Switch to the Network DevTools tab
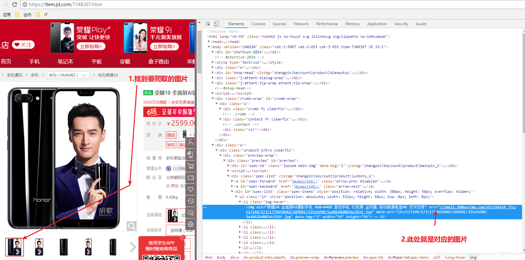Screen dimensions: 525x260 click(x=301, y=24)
